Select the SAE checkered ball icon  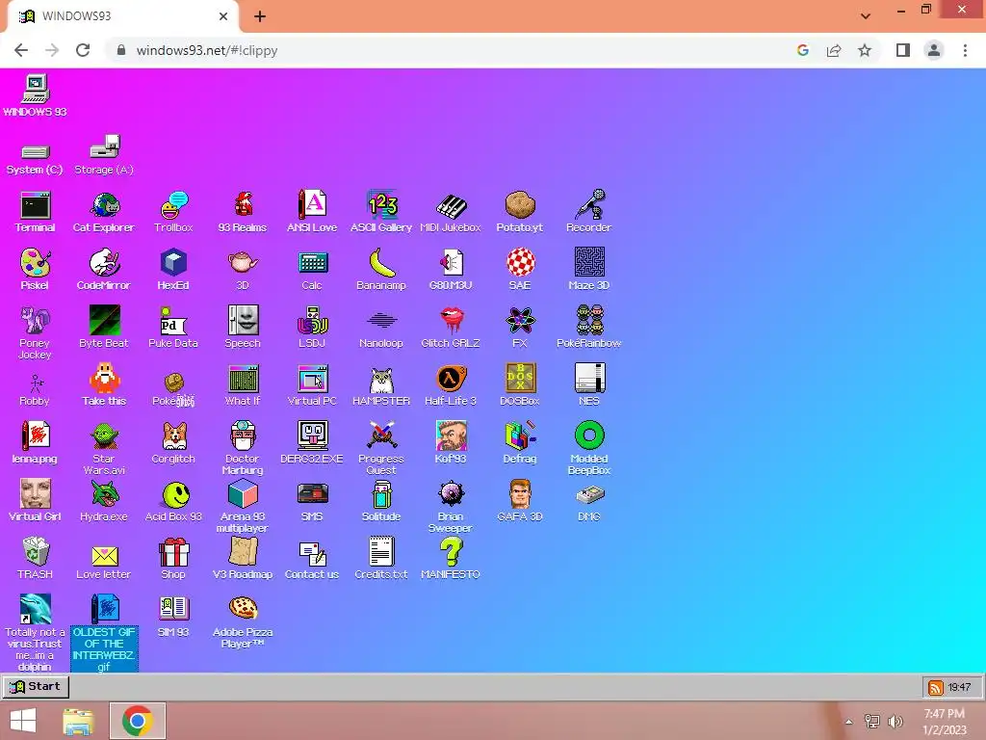[520, 263]
